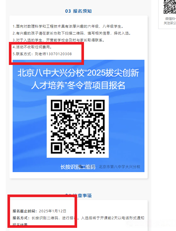Click the QR code's bottom-left finder square
The image size is (176, 231).
coord(56,148)
